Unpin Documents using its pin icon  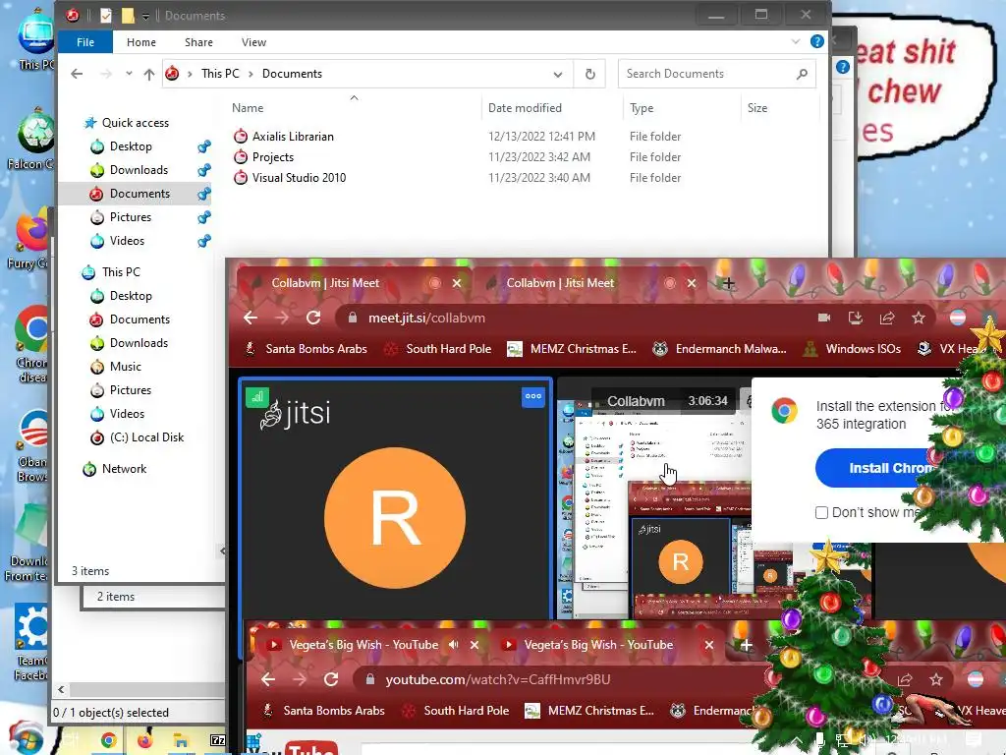204,194
